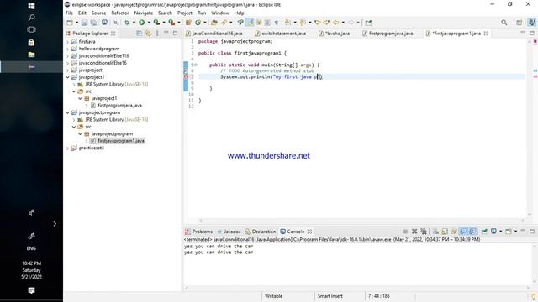Switch to the Problems tab
Screen dimensions: 538x302
pyautogui.click(x=198, y=232)
